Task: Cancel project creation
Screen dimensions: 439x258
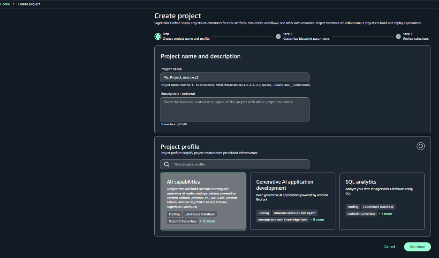Action: point(389,247)
